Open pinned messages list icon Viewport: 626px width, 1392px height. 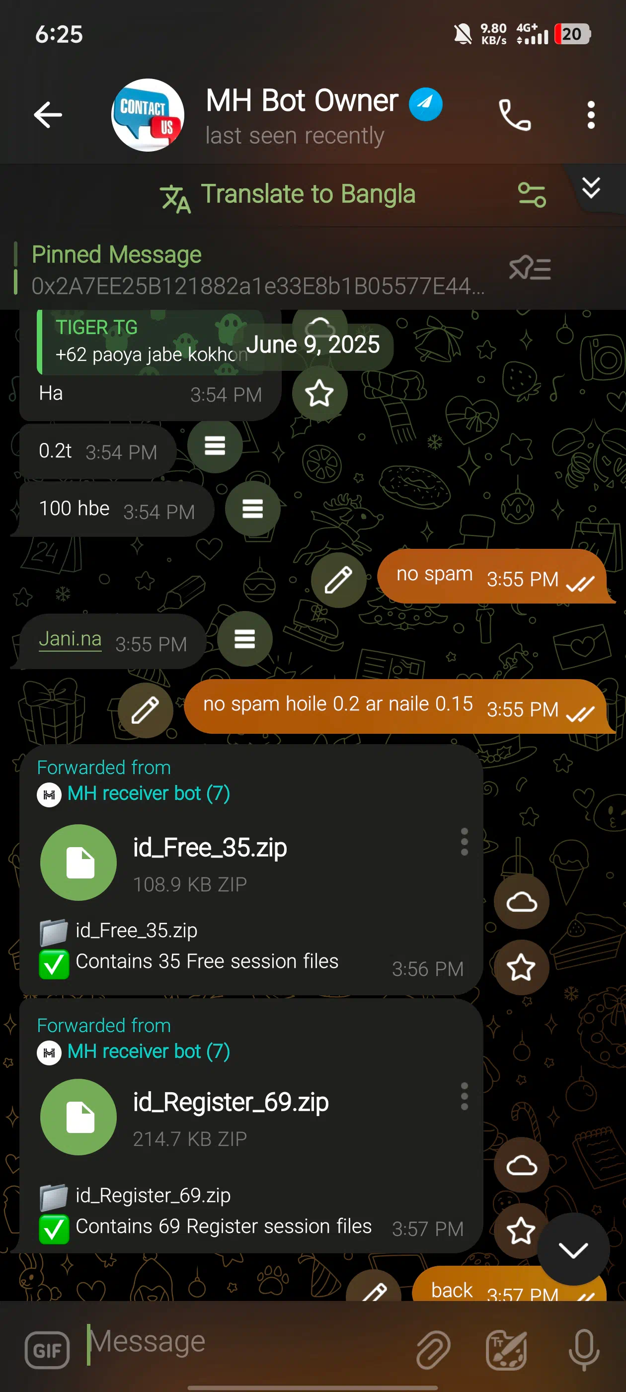pyautogui.click(x=530, y=268)
